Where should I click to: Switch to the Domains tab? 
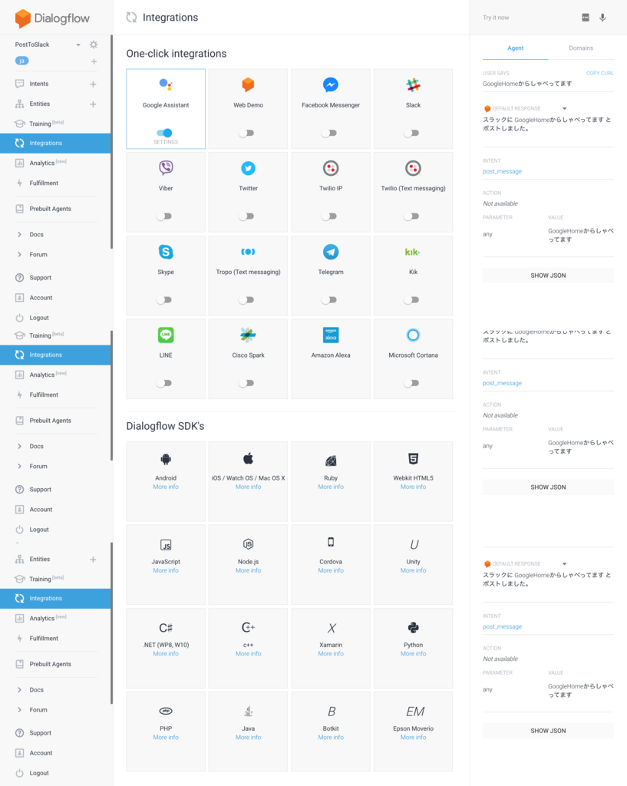[581, 48]
